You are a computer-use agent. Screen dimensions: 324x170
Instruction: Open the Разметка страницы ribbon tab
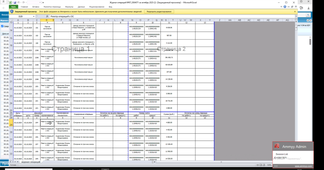point(52,7)
